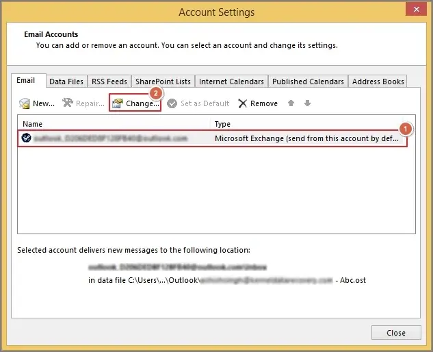
Task: Click the Set as Default checkmark icon
Action: 172,103
